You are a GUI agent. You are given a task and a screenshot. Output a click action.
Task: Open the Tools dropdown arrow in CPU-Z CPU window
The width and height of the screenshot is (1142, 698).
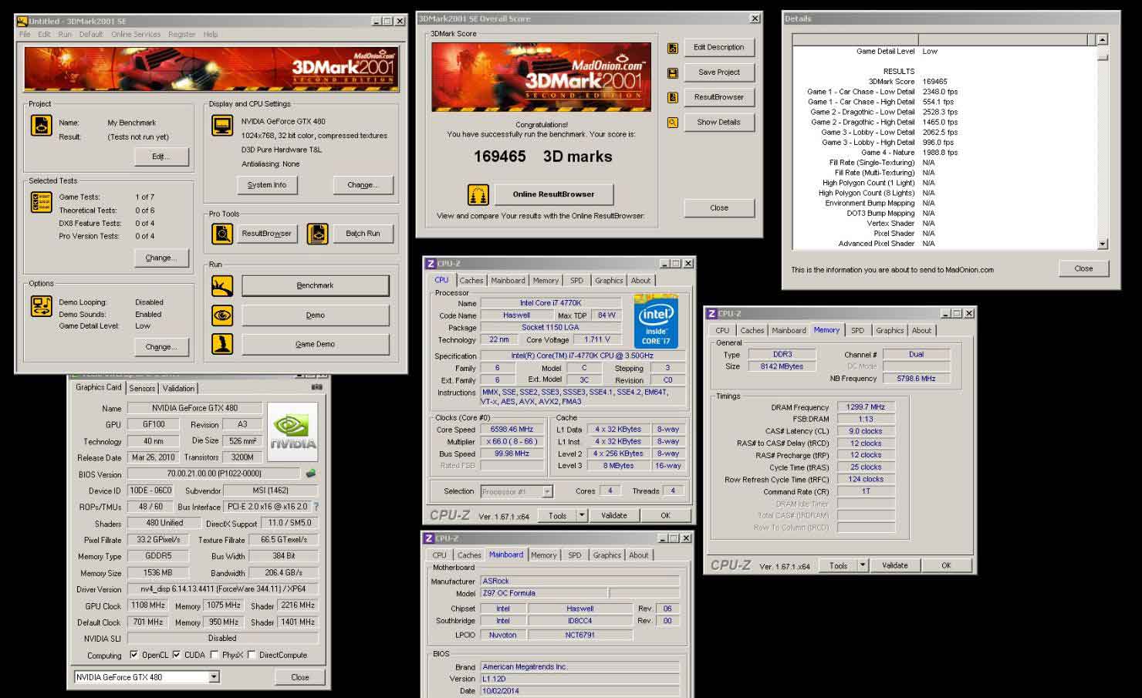coord(582,515)
